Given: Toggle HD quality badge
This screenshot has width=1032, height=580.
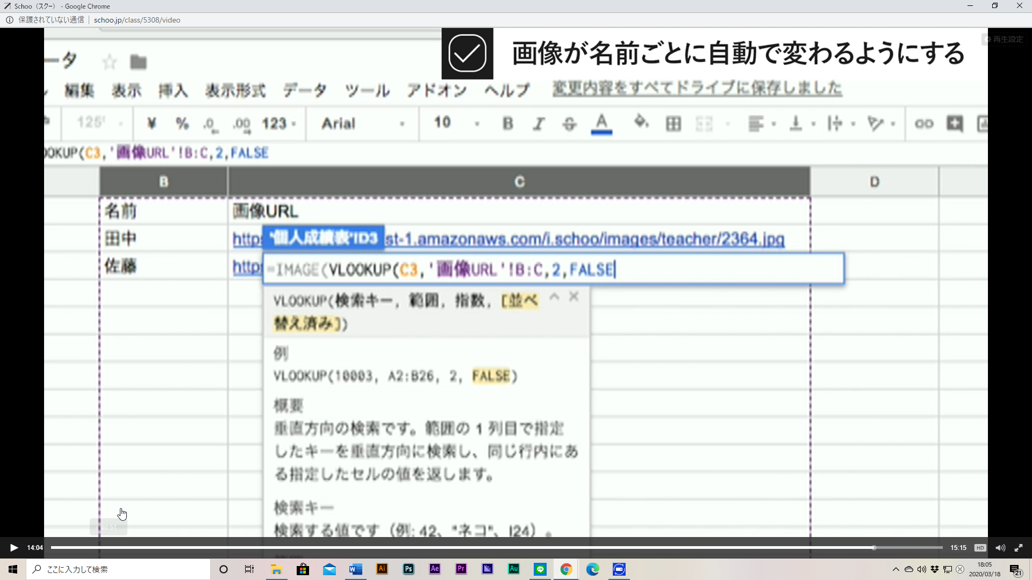Looking at the screenshot, I should [x=980, y=548].
